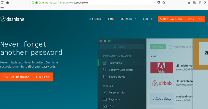The image size is (208, 109).
Task: Click the app Search field
Action: tap(122, 47)
